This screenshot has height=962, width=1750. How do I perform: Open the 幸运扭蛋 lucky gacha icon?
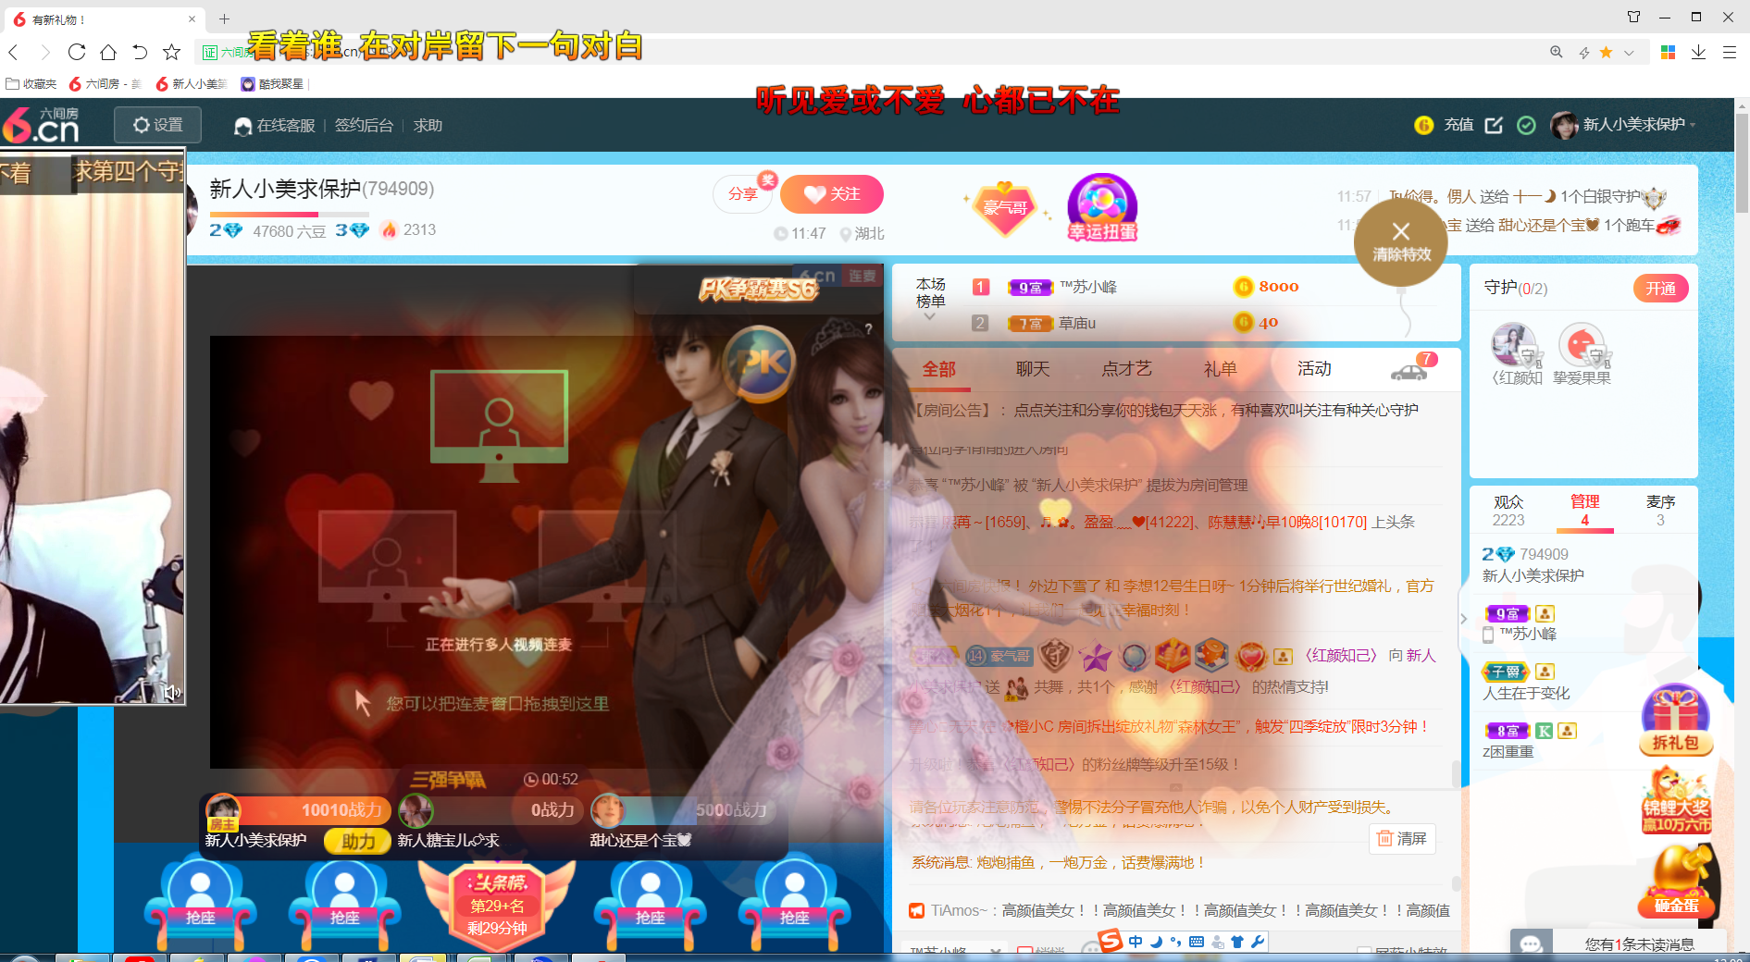tap(1102, 208)
